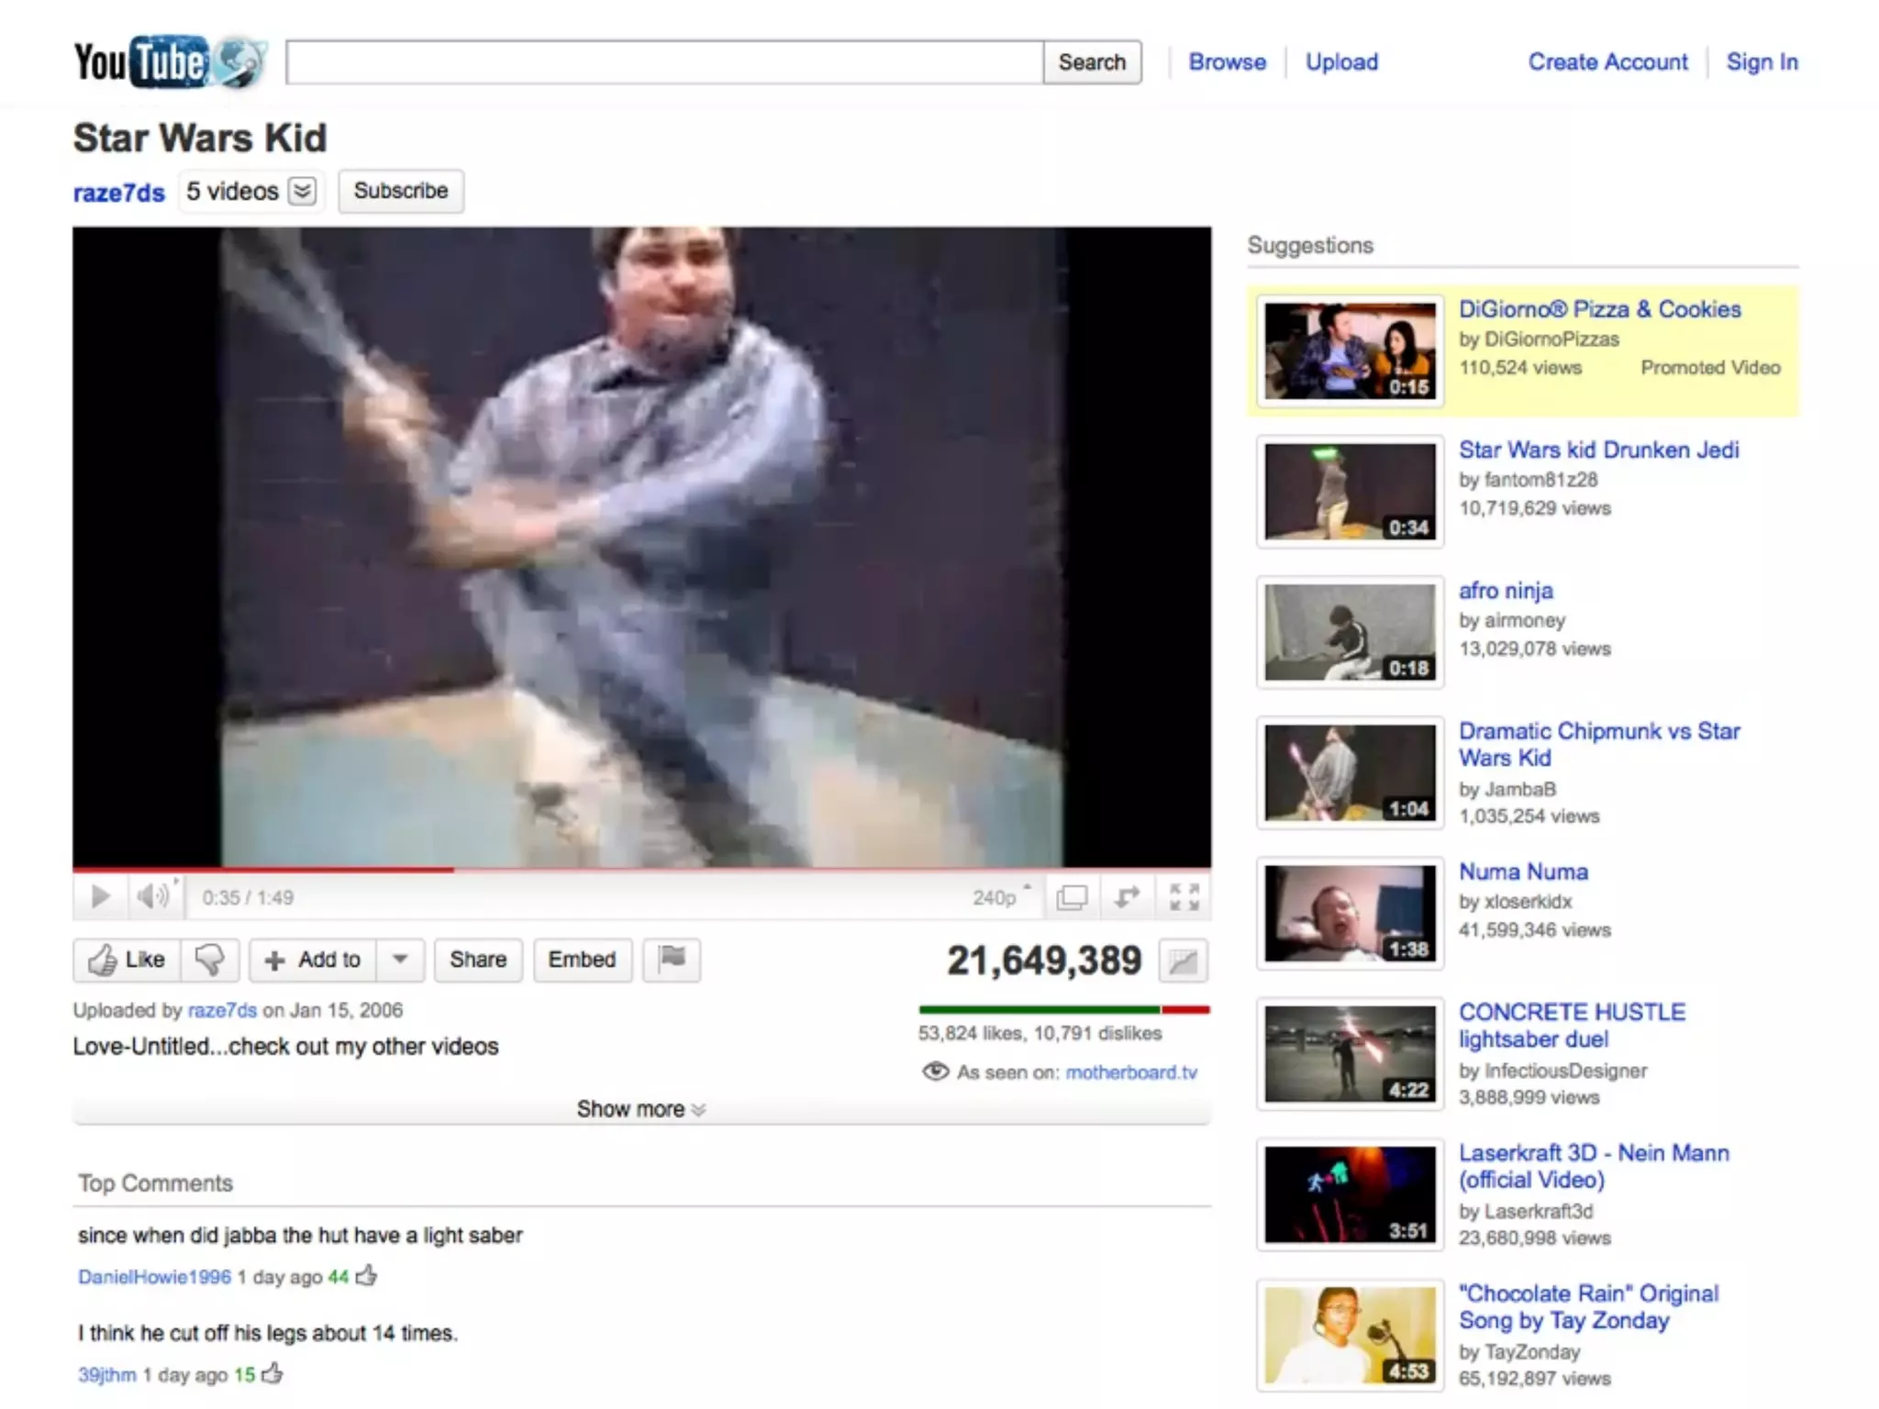Go to the Upload page
Image resolution: width=1879 pixels, height=1409 pixels.
pos(1341,62)
